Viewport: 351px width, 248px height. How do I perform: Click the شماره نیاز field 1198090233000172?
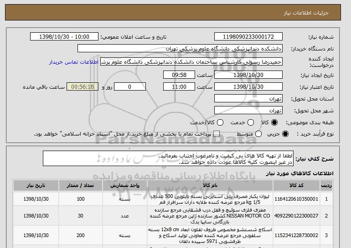coord(248,37)
